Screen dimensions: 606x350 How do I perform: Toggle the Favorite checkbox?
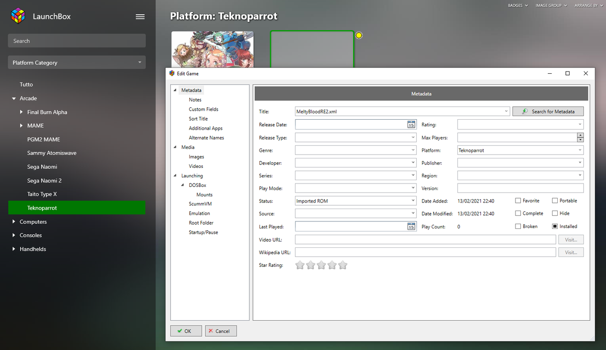tap(518, 201)
